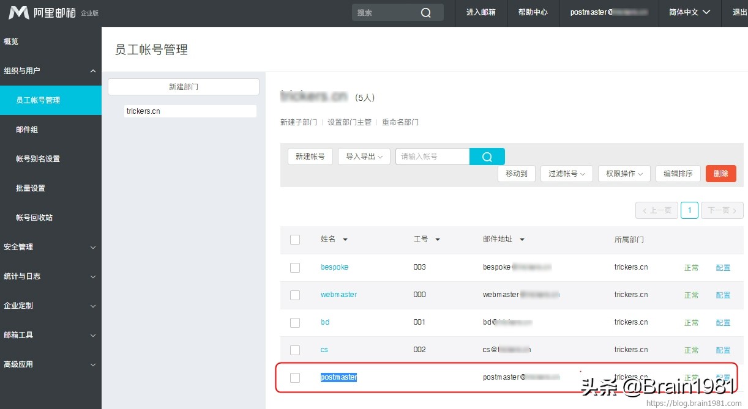Screen dimensions: 748x409
Task: Click the teal magnifier to search accounts
Action: 487,157
